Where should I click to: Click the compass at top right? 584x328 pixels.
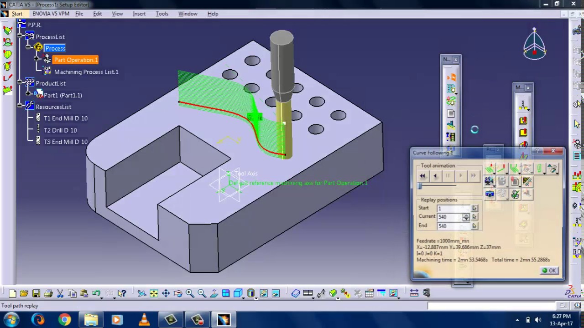(x=534, y=44)
